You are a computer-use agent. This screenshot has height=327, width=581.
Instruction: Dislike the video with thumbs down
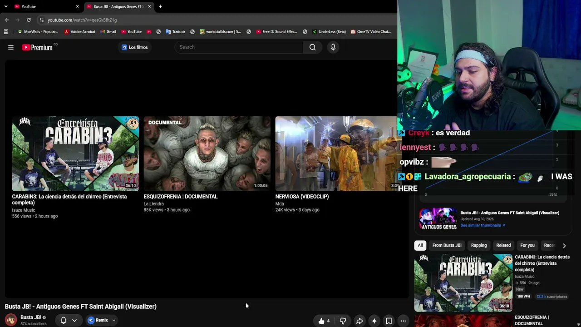[343, 321]
